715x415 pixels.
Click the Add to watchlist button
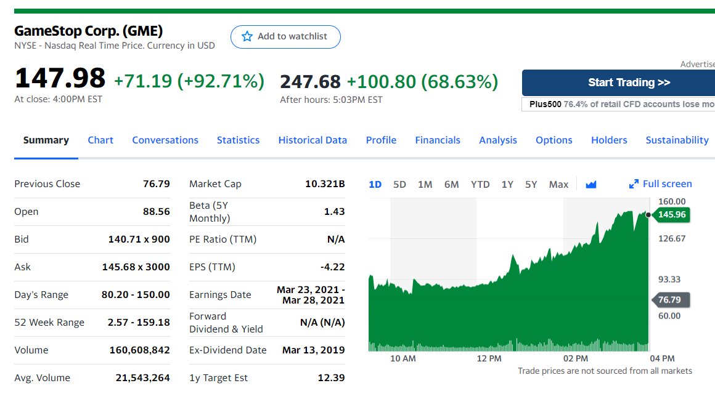[285, 37]
